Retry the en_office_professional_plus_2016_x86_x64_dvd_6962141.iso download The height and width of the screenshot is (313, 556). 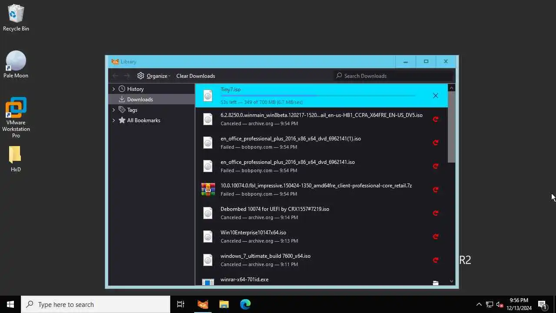click(x=435, y=166)
